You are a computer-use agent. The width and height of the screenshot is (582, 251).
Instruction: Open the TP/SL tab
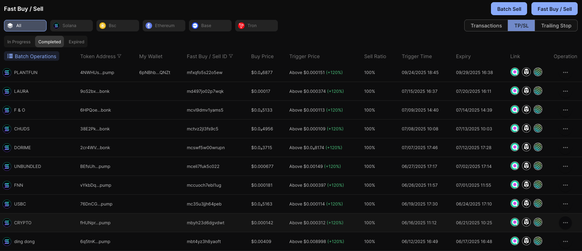click(x=521, y=26)
